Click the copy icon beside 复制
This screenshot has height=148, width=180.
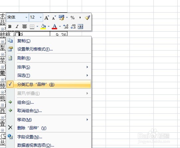coord(10,41)
